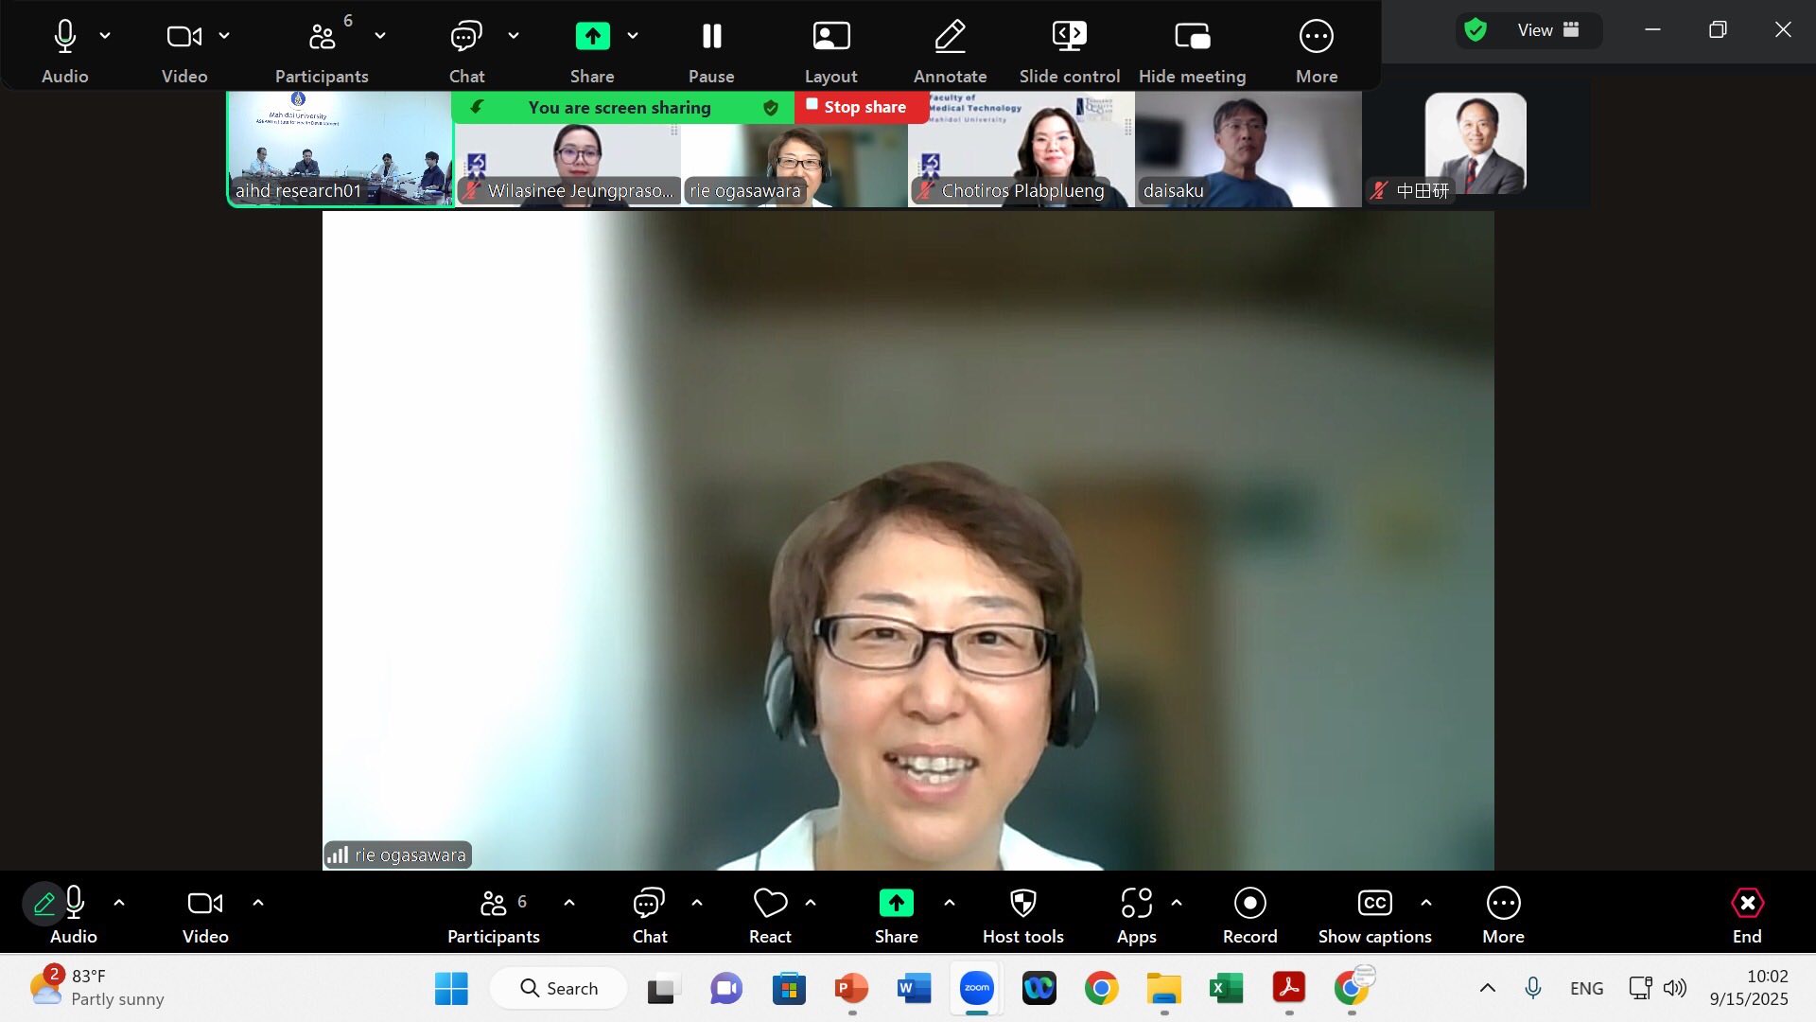Expand audio options arrow in bottom toolbar

(119, 903)
